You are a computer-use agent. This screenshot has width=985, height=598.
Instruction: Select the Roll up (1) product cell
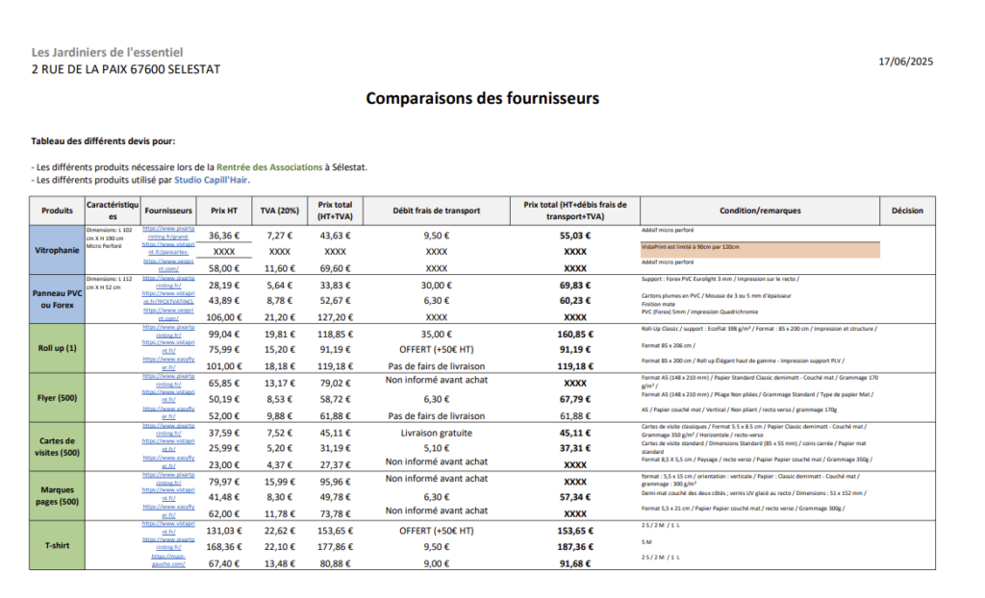[58, 348]
